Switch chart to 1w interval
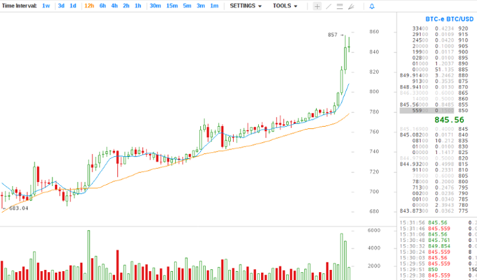 [x=46, y=6]
